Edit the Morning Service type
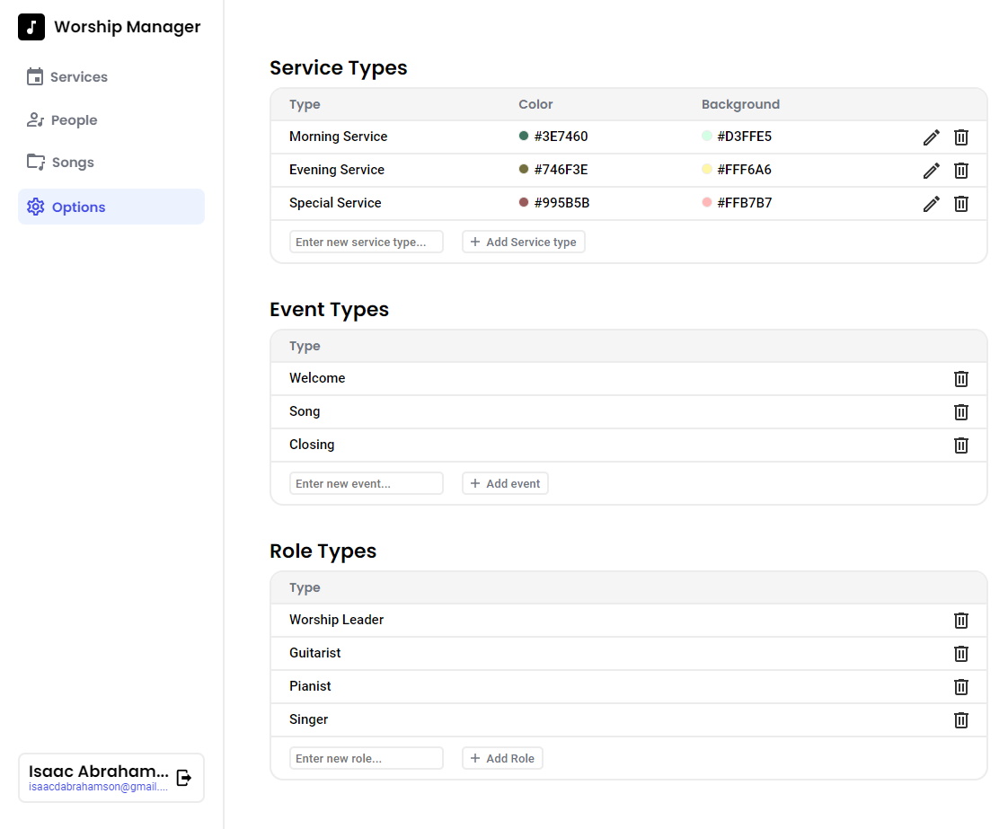The height and width of the screenshot is (829, 1008). click(931, 137)
